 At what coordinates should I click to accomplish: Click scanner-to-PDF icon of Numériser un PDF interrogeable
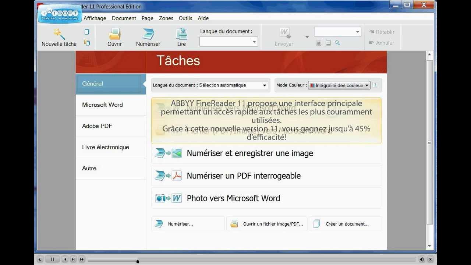(x=168, y=176)
